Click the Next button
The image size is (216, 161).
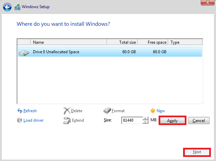197,152
